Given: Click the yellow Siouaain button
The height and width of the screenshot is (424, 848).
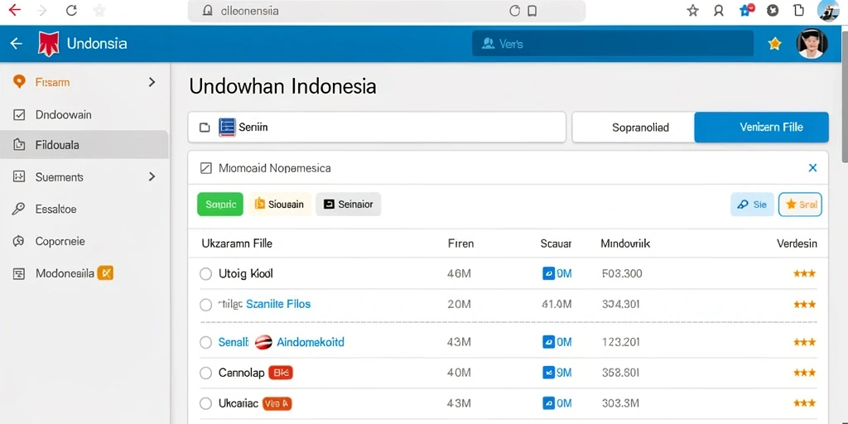Looking at the screenshot, I should tap(280, 205).
